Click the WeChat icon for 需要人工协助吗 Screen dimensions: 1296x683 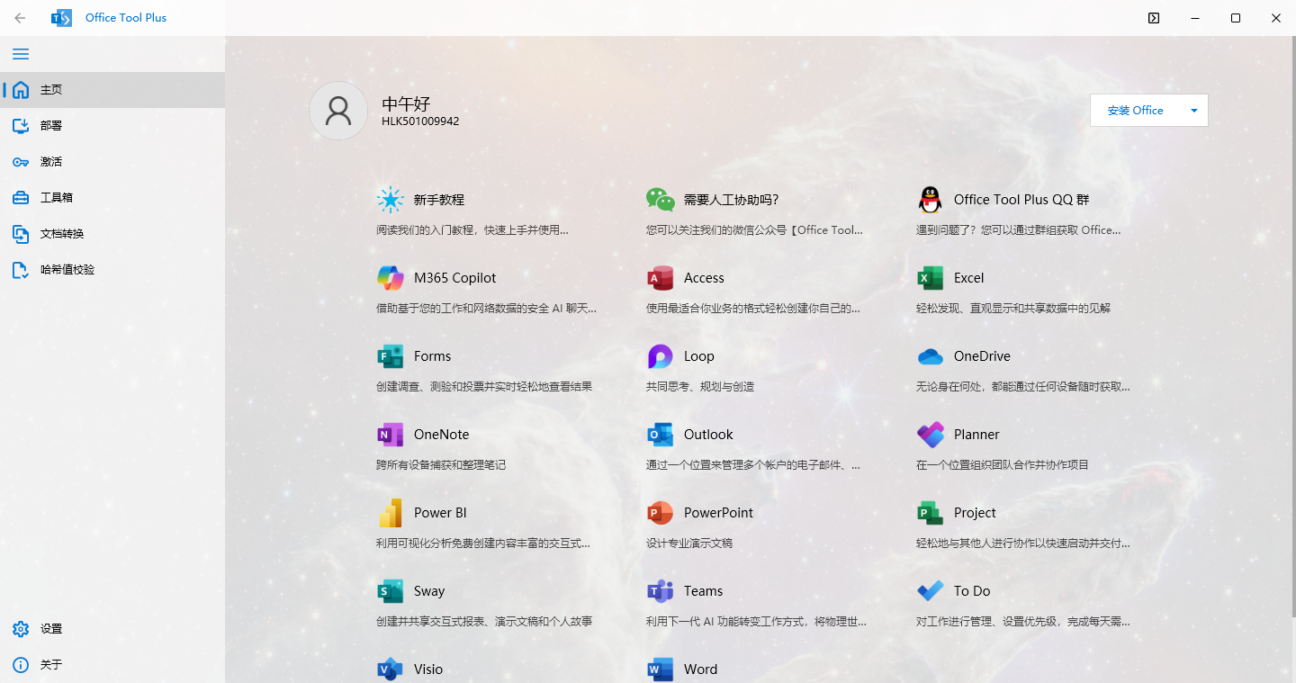(x=660, y=200)
